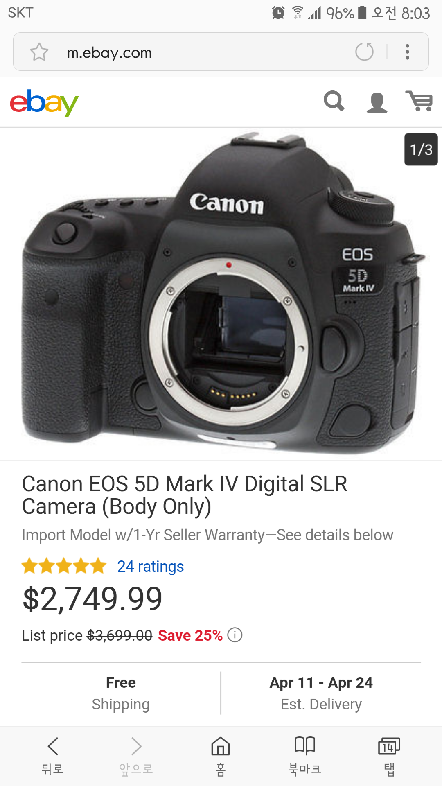Screen dimensions: 442x786
Task: Open the eBay search magnifier icon
Action: click(x=334, y=101)
